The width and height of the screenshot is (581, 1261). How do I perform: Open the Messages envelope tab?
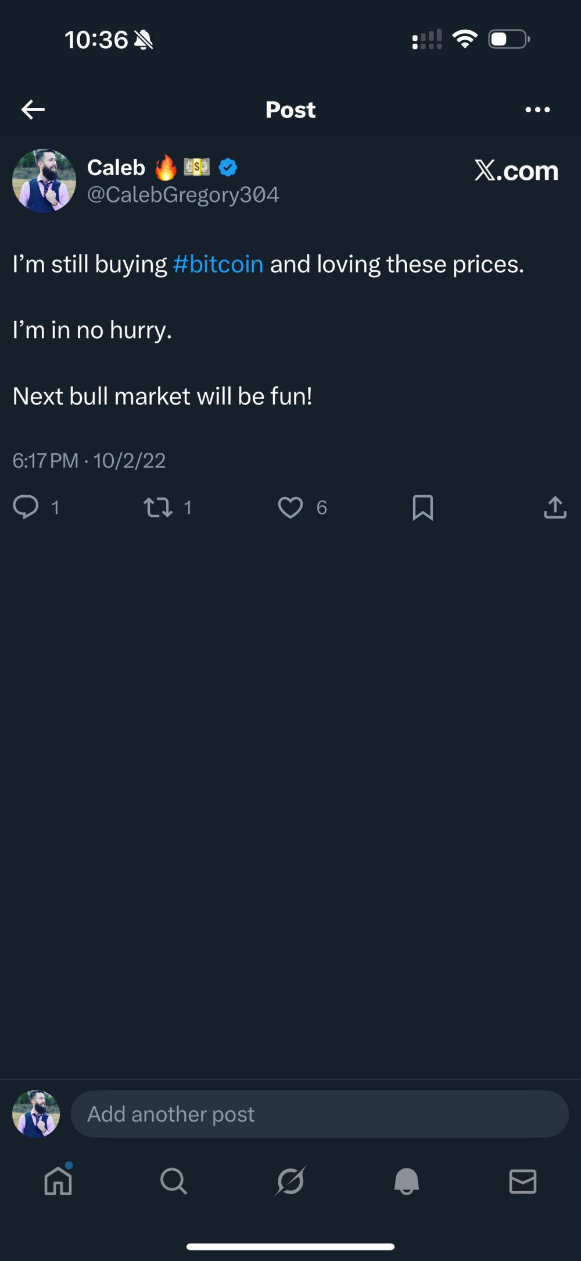(x=522, y=1181)
